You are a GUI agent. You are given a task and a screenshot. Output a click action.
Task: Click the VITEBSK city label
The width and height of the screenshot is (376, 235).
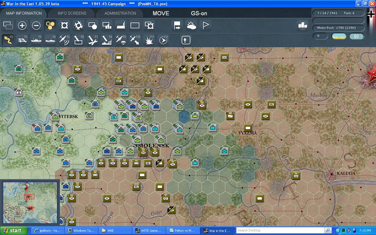pos(68,117)
